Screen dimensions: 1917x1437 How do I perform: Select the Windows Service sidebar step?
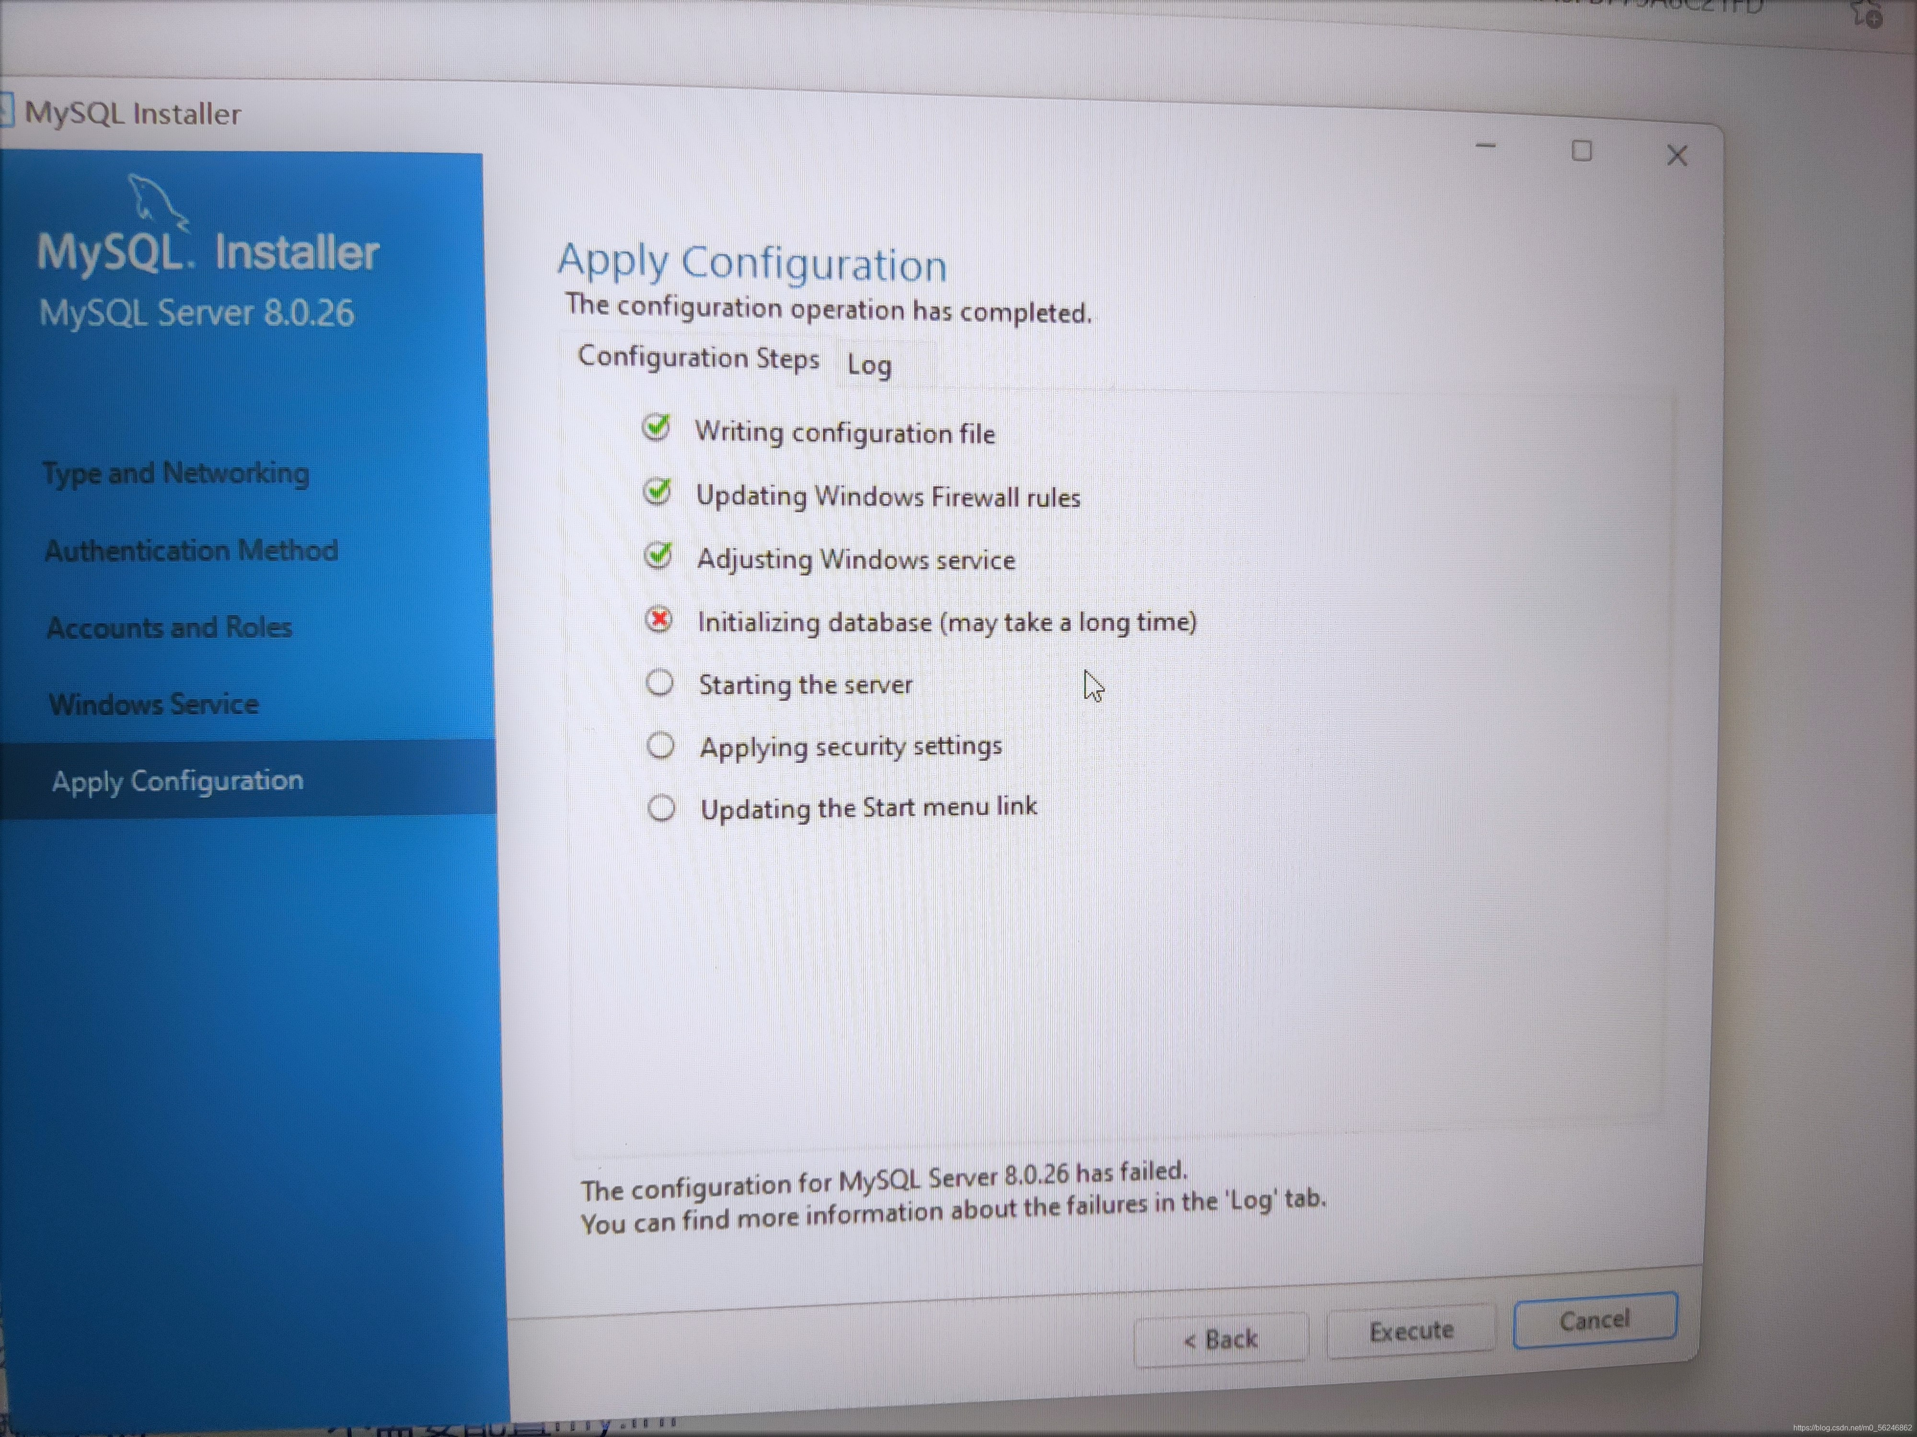click(154, 703)
